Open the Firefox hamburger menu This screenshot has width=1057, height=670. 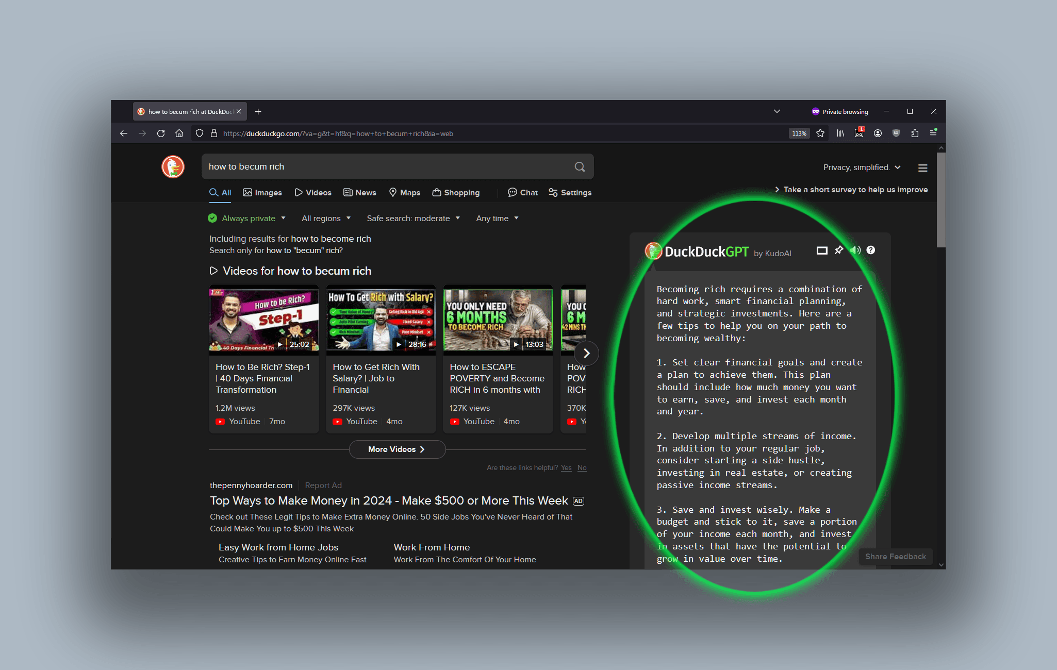click(x=933, y=133)
